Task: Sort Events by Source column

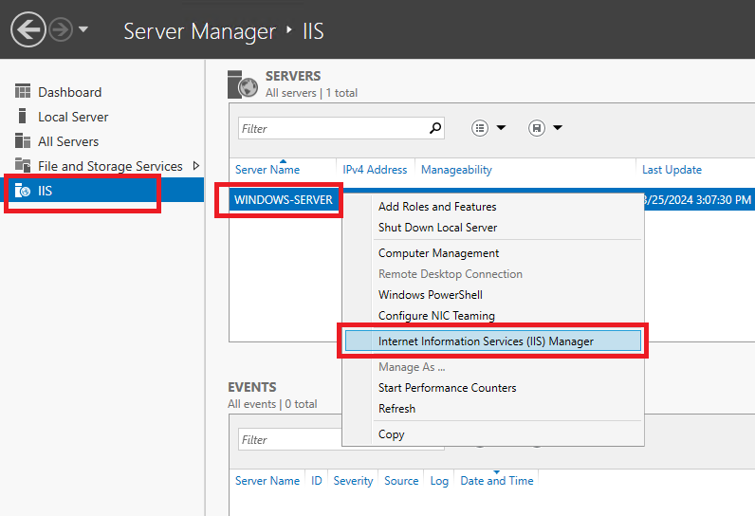Action: click(401, 480)
